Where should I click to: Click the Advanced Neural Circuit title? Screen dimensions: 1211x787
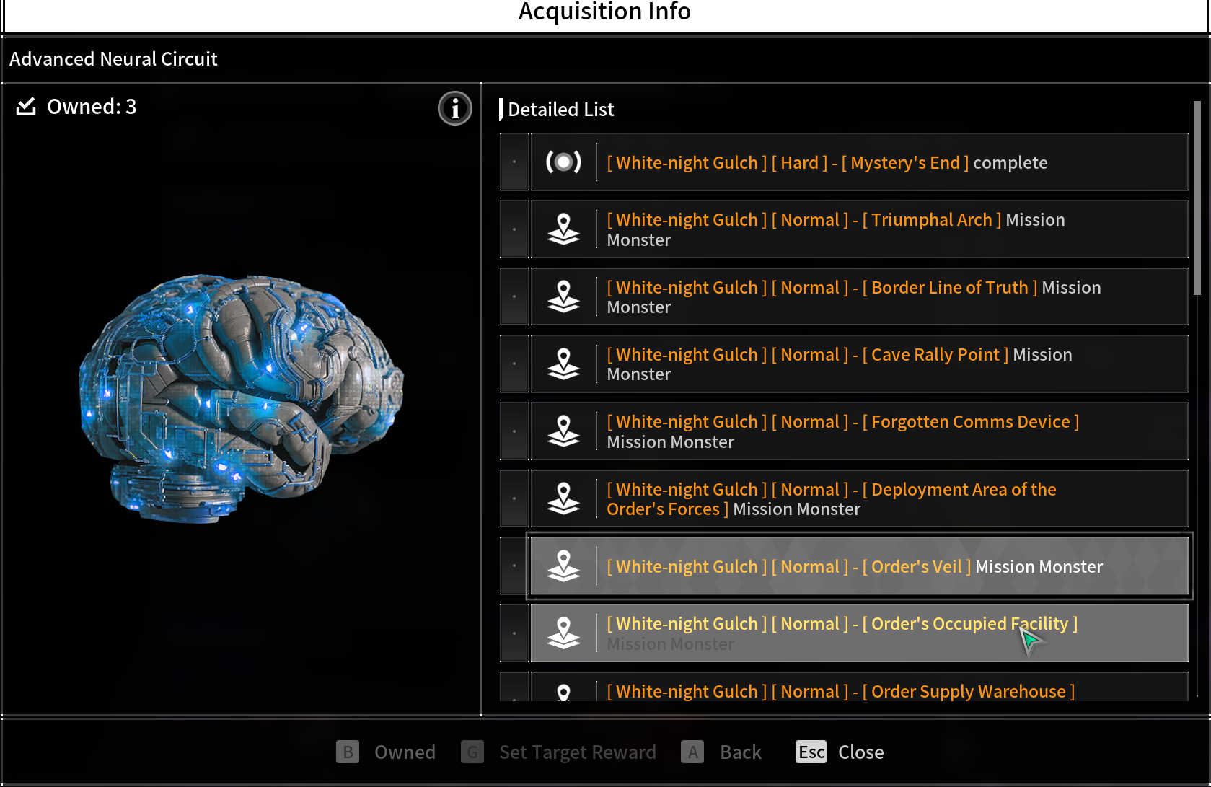113,59
